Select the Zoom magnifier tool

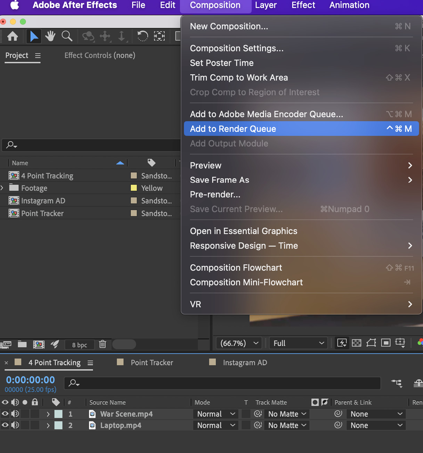point(67,36)
